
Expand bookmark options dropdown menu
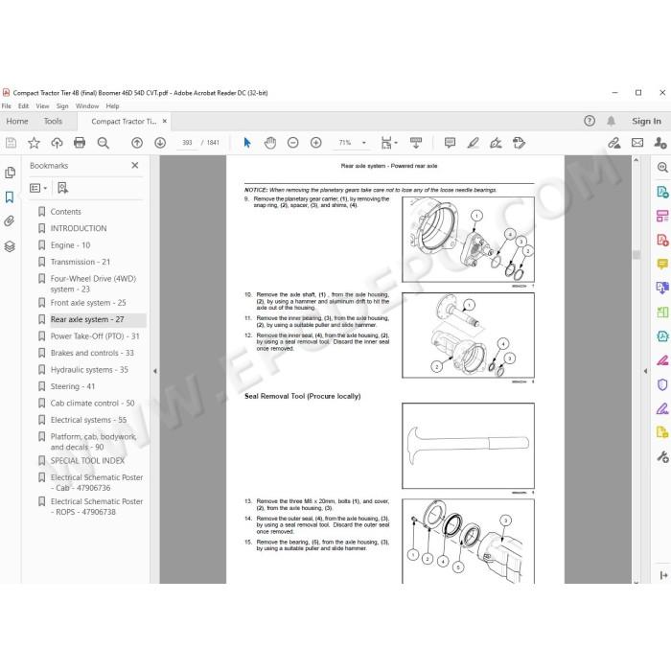(x=38, y=188)
